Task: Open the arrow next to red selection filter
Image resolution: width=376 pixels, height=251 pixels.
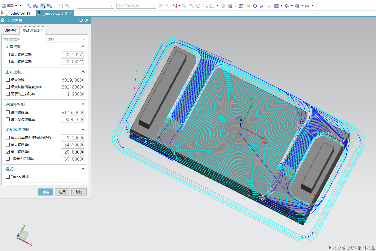Action: [x=179, y=6]
